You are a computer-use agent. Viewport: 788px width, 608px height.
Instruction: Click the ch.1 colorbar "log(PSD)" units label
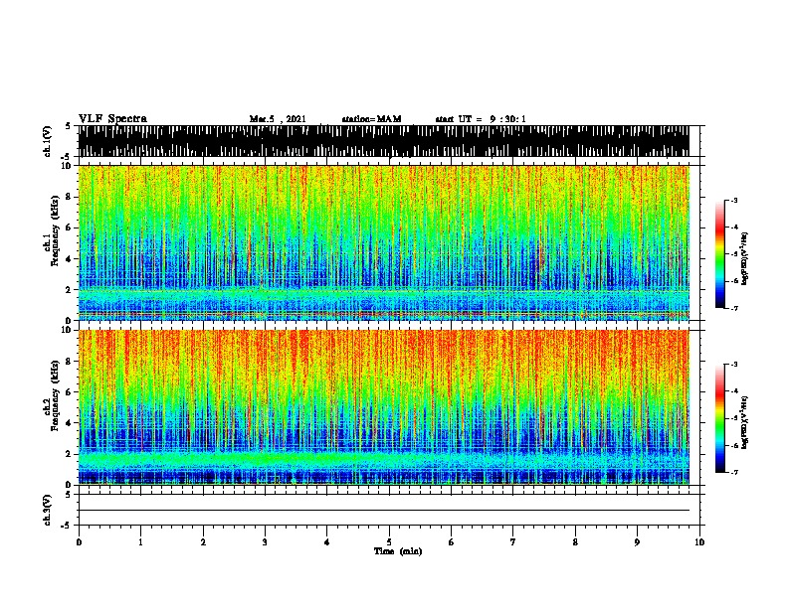[744, 258]
